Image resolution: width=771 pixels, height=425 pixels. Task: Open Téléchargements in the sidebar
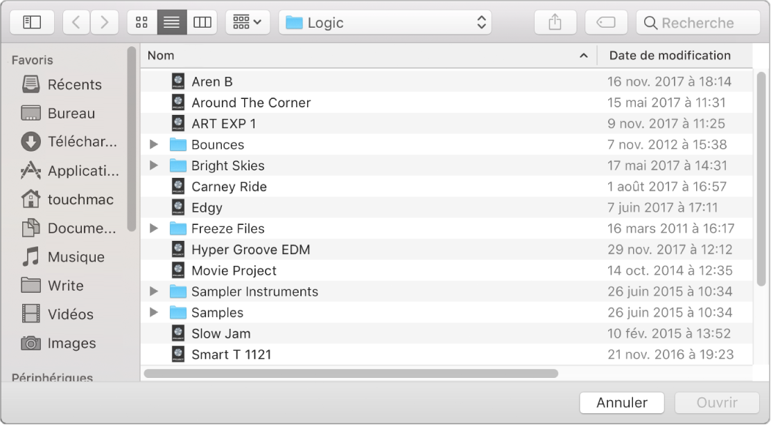pos(69,142)
